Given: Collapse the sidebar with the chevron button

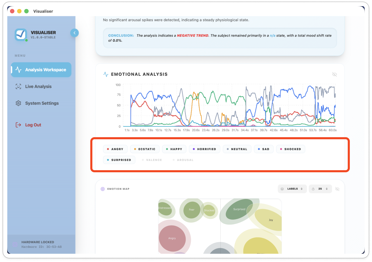Looking at the screenshot, I should pos(75,33).
